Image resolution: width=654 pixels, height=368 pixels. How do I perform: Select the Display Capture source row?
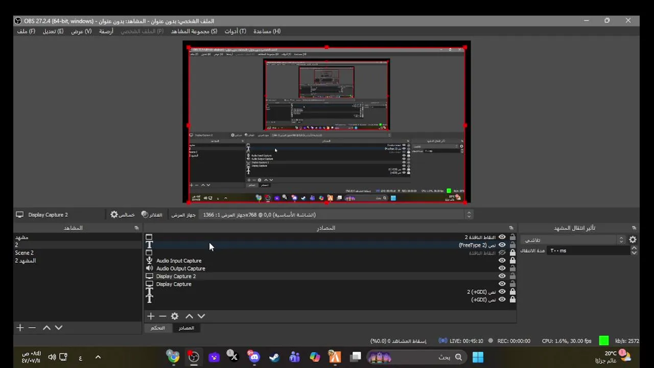click(x=331, y=284)
